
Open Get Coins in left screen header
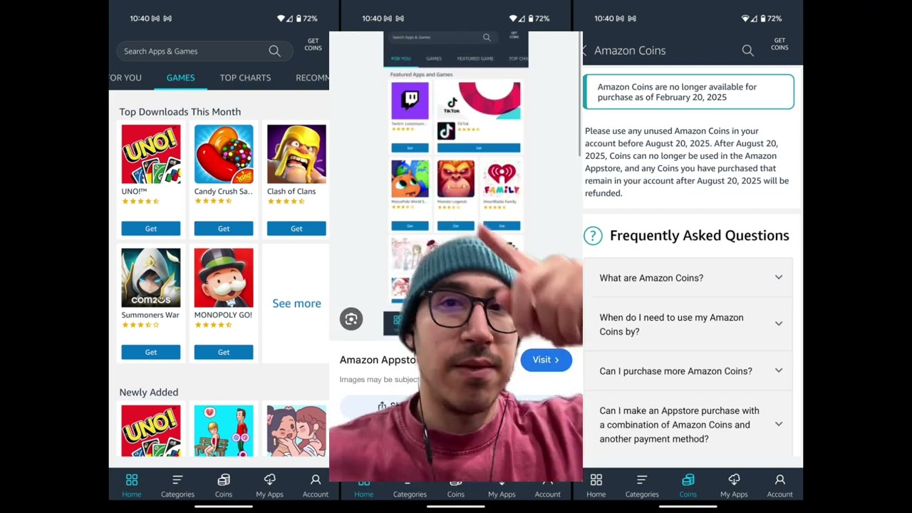[x=313, y=45]
